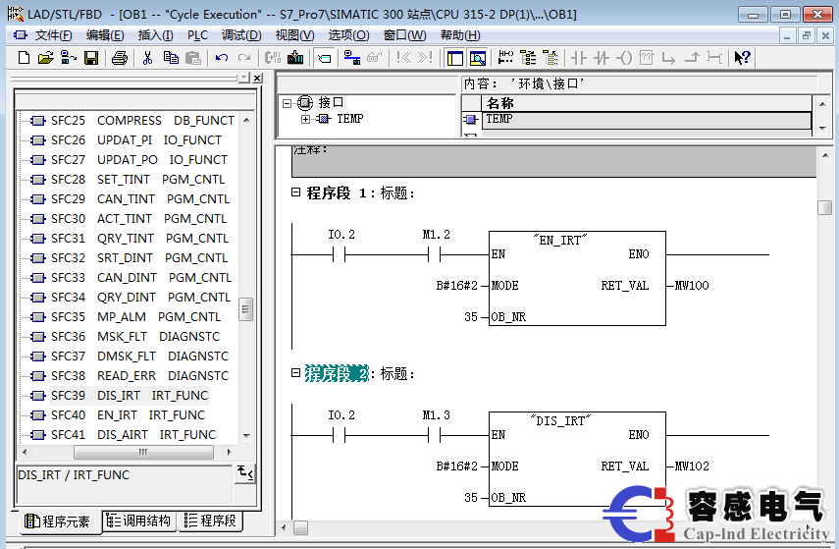The height and width of the screenshot is (549, 839).
Task: Copy selection with the Copy icon
Action: click(171, 58)
